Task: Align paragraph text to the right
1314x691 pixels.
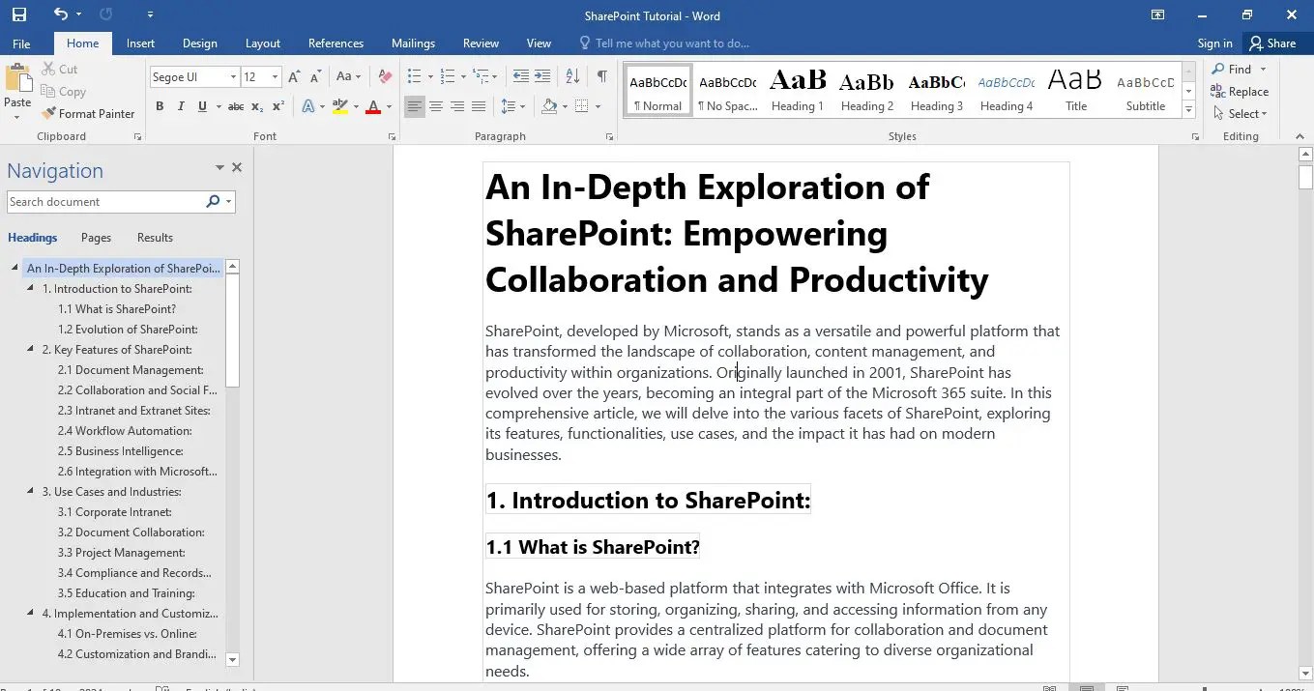Action: click(457, 106)
